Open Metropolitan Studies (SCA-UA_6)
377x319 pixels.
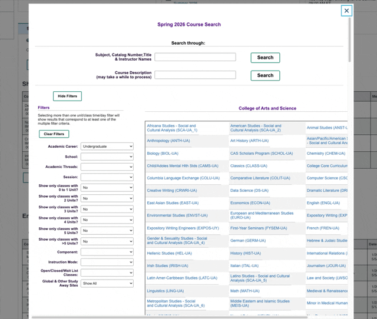click(x=176, y=303)
